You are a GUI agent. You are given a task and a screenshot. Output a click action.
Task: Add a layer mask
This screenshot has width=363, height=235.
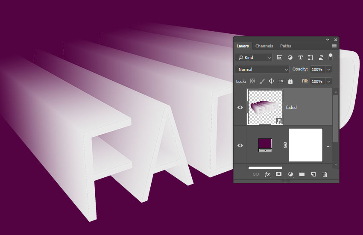coord(279,174)
